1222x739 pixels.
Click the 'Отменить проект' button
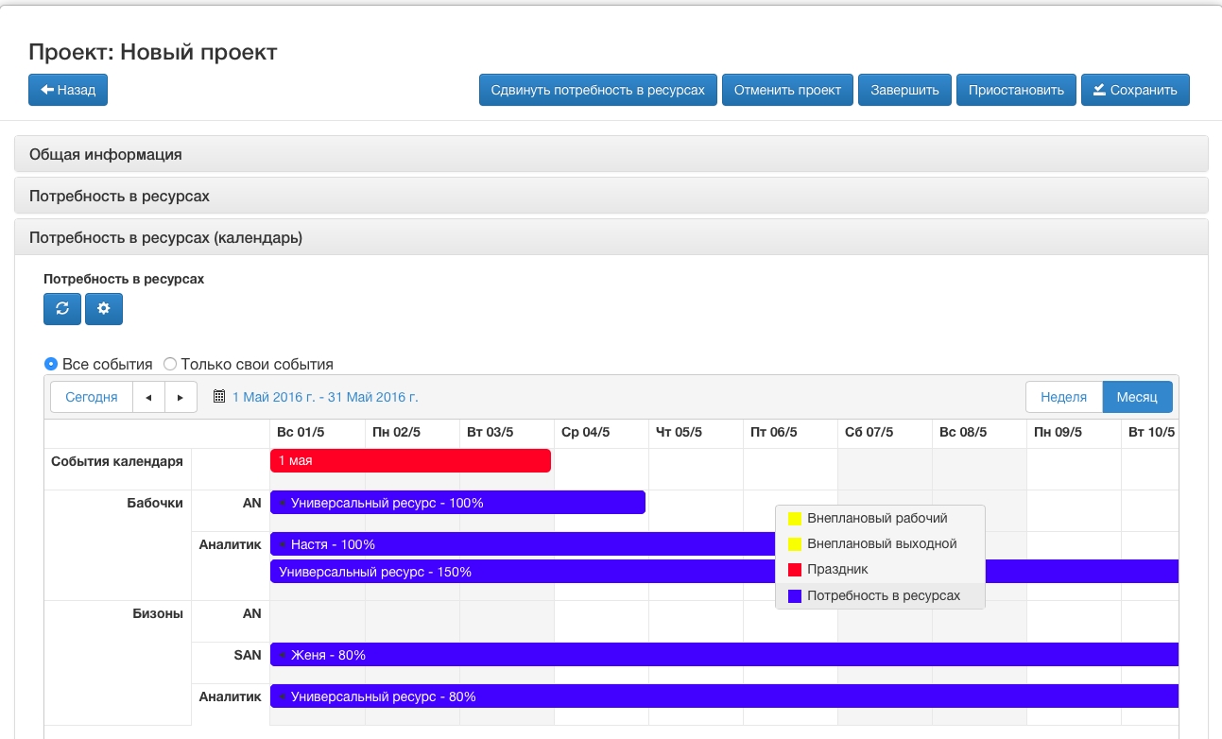[787, 90]
